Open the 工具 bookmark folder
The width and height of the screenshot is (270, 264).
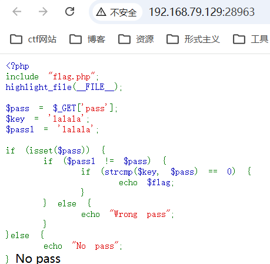pyautogui.click(x=251, y=39)
